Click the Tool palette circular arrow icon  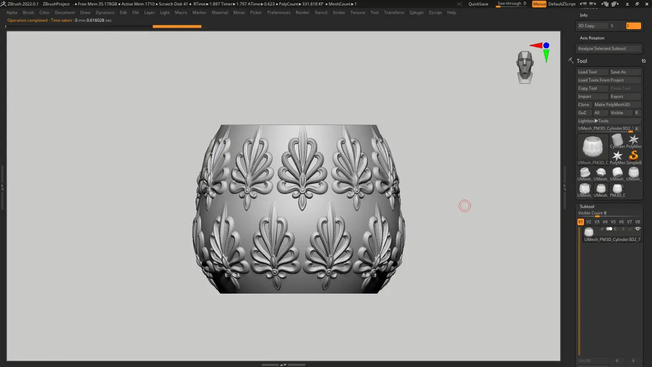pyautogui.click(x=644, y=61)
